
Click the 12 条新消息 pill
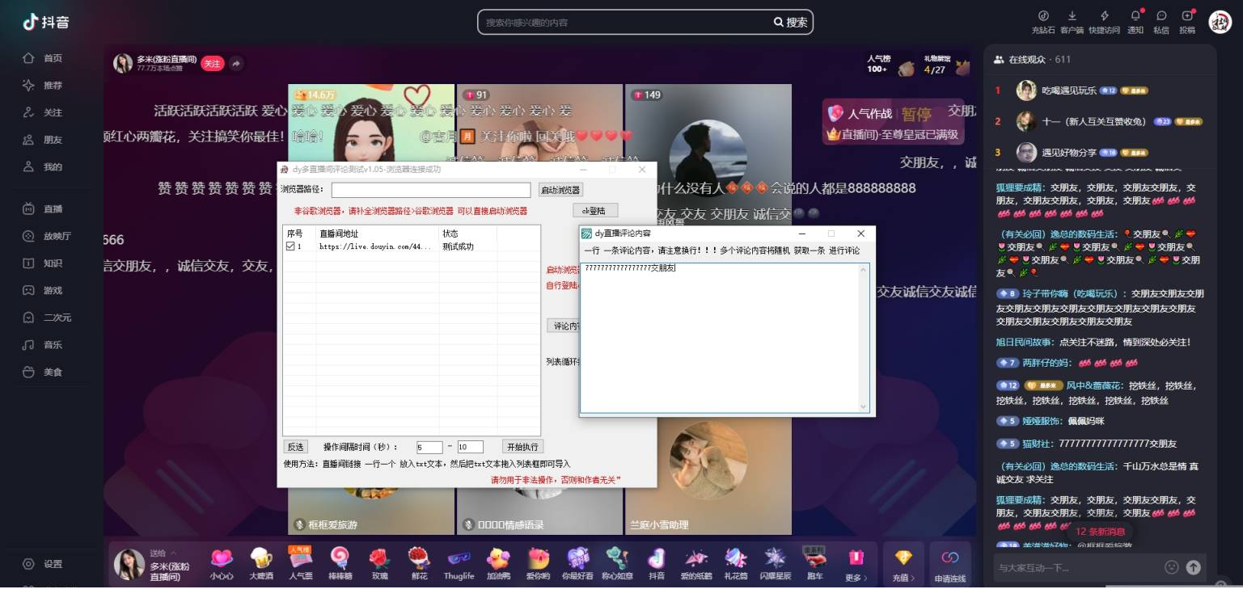pos(1100,532)
